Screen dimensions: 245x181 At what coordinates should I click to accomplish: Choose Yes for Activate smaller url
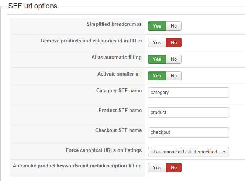(x=157, y=76)
